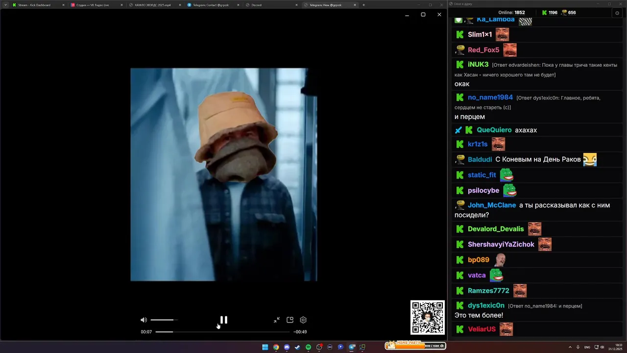Click the sword badge beside QueQuiero
Viewport: 627px width, 353px height.
pos(458,130)
